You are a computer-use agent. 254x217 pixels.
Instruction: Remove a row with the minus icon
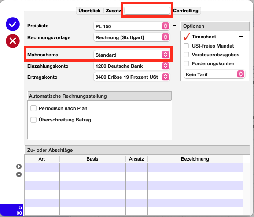coord(19,174)
